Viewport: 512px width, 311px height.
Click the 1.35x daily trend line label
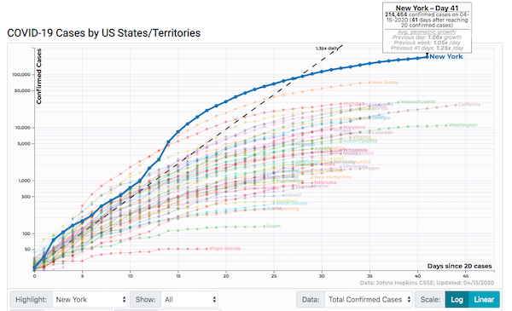pyautogui.click(x=327, y=49)
